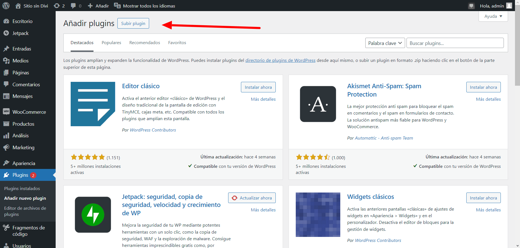The width and height of the screenshot is (520, 248).
Task: Open WordPress Contributors link under Widgets clásicos
Action: coord(378,241)
